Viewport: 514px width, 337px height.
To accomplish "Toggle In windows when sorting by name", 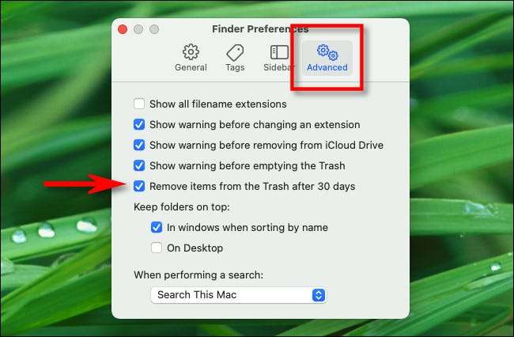I will coord(157,227).
